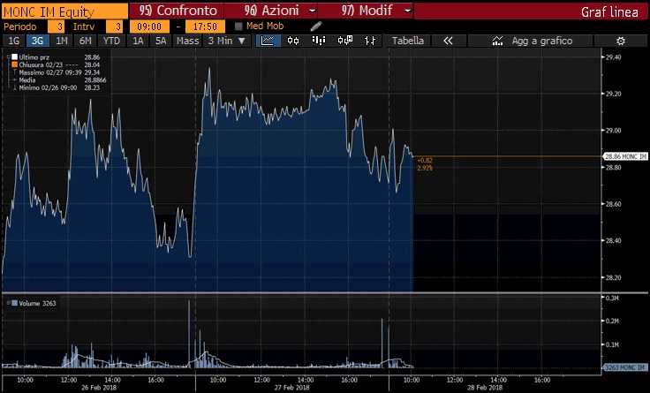Edit the 17:50 end time field
This screenshot has width=650, height=393.
point(205,26)
